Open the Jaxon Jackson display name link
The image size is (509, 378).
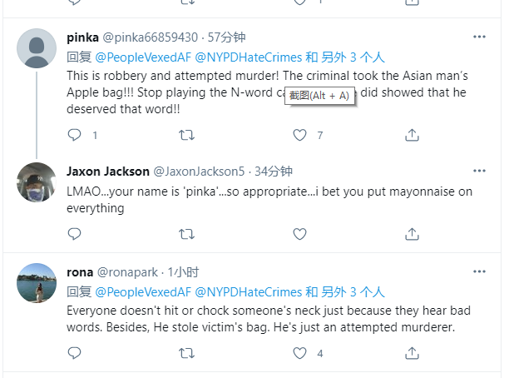point(108,172)
